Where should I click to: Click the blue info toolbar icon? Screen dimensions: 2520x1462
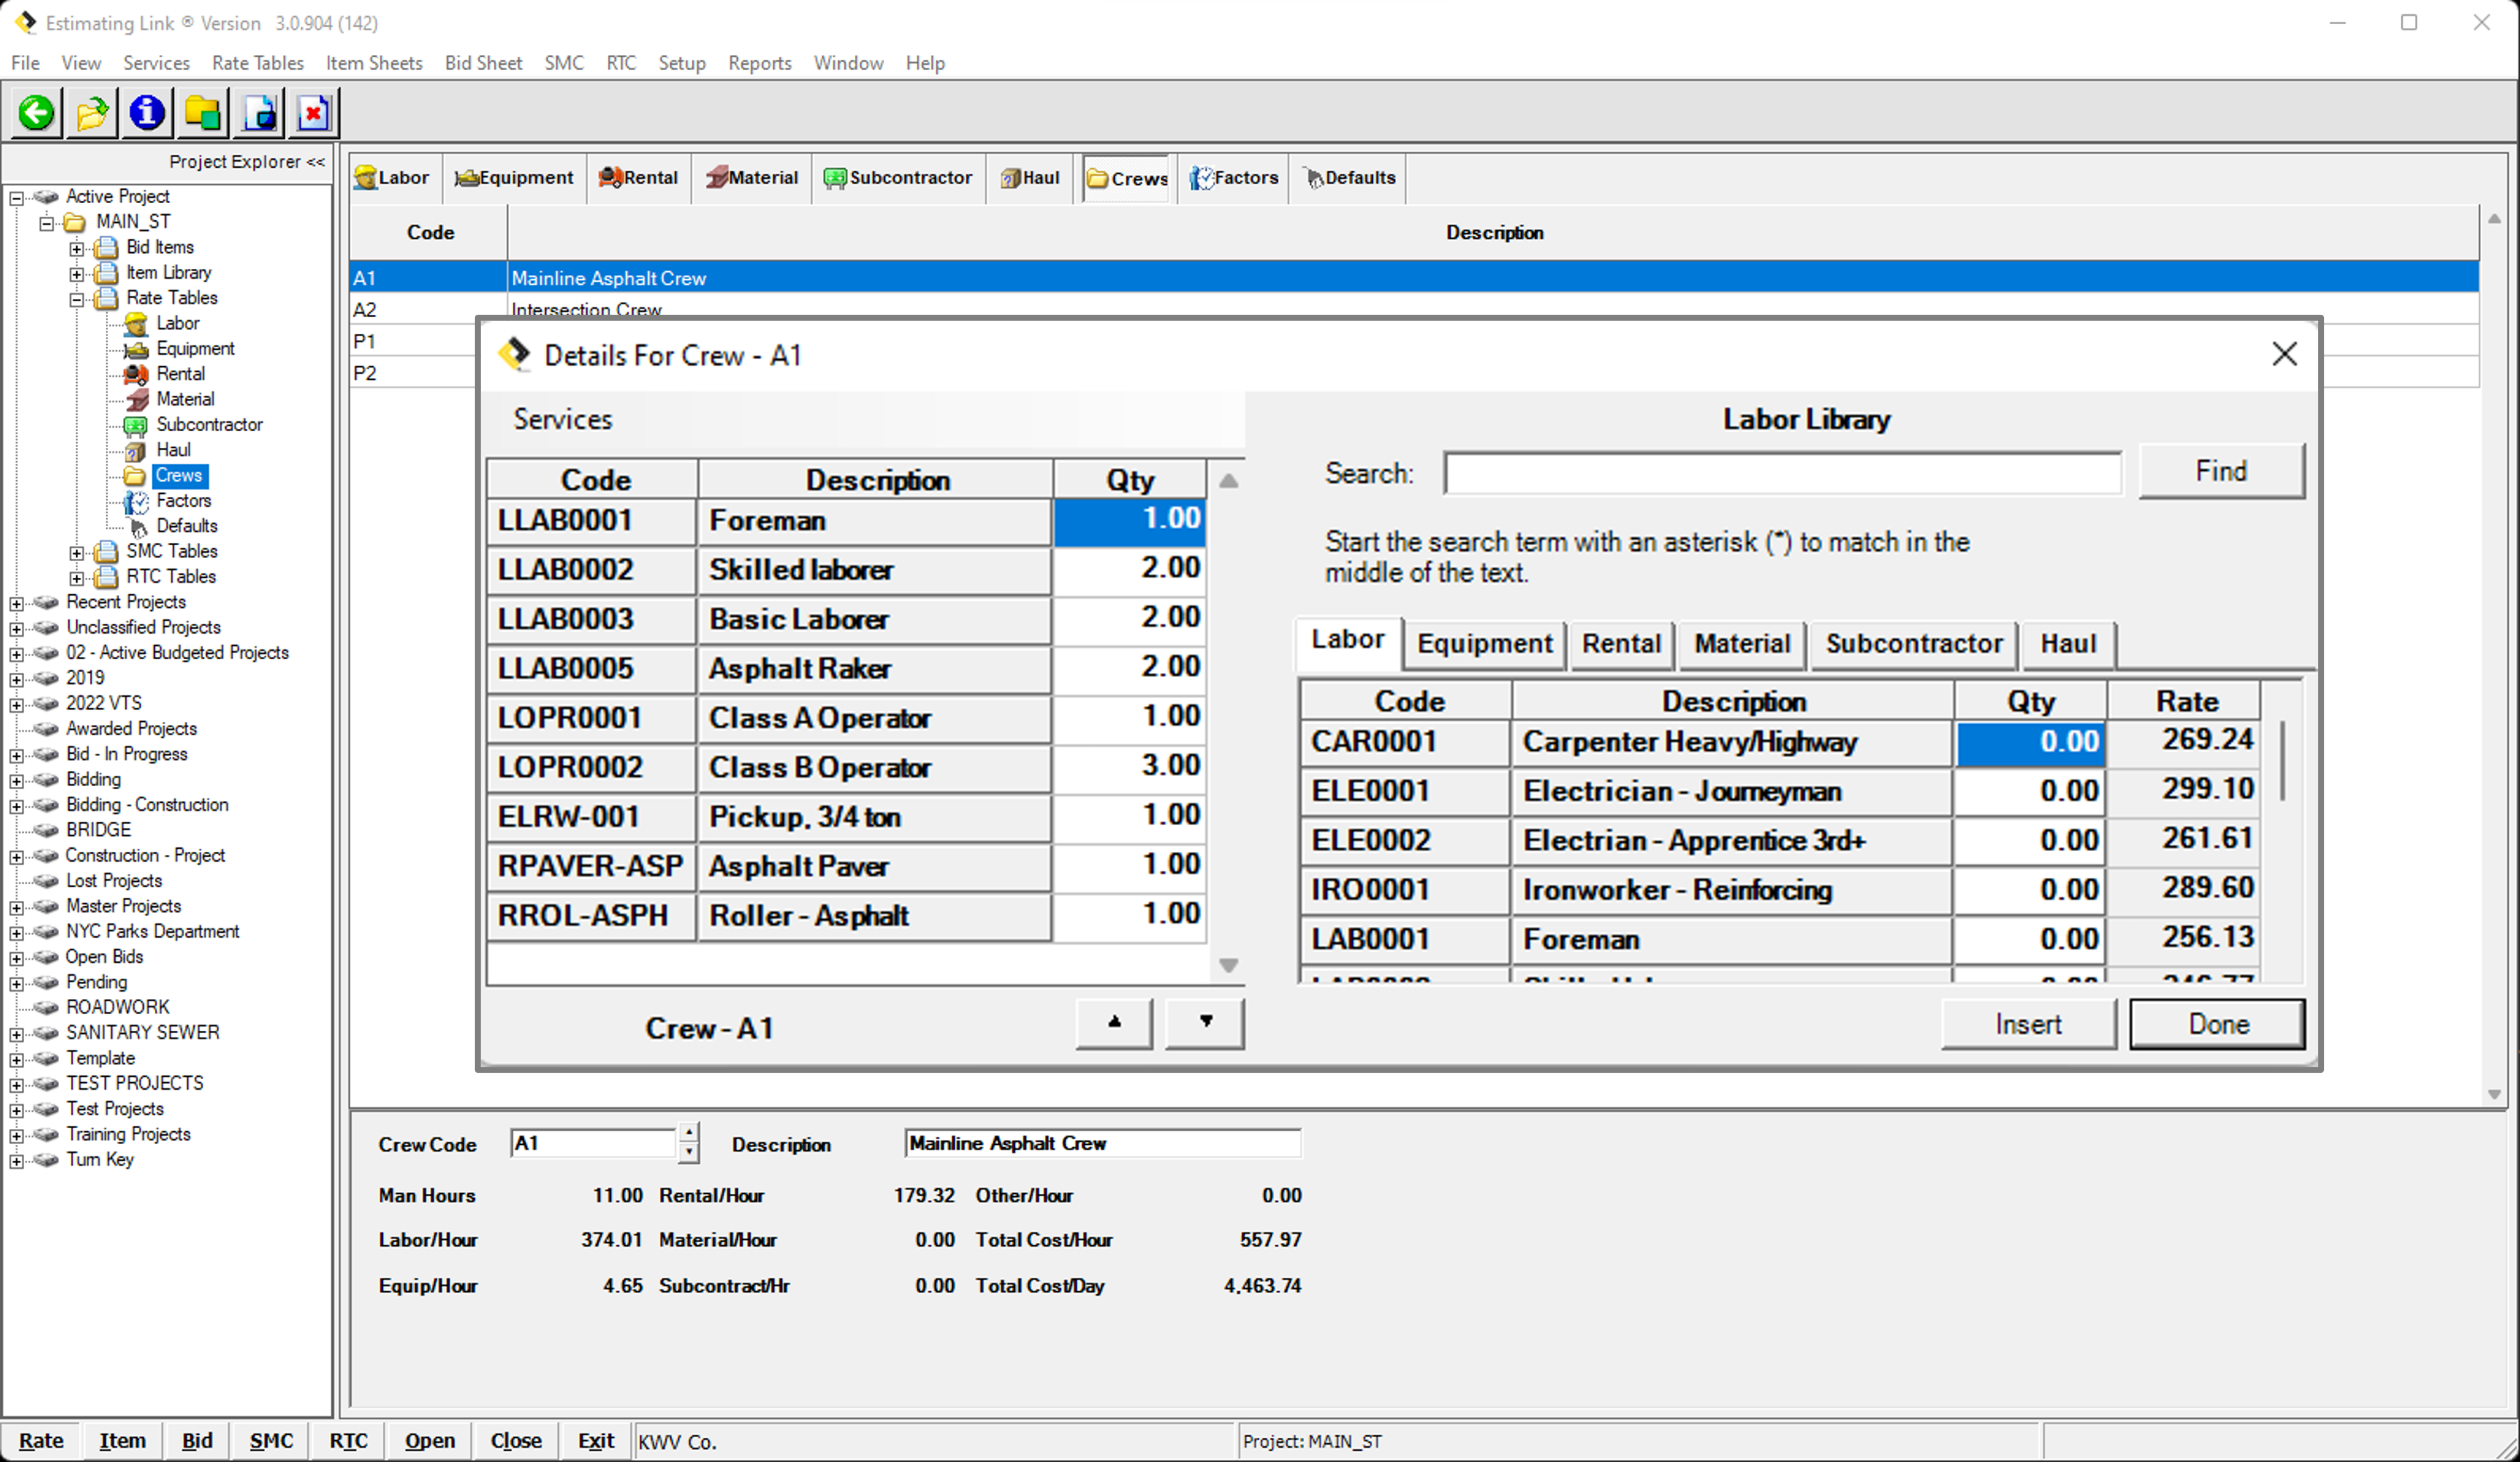(147, 112)
